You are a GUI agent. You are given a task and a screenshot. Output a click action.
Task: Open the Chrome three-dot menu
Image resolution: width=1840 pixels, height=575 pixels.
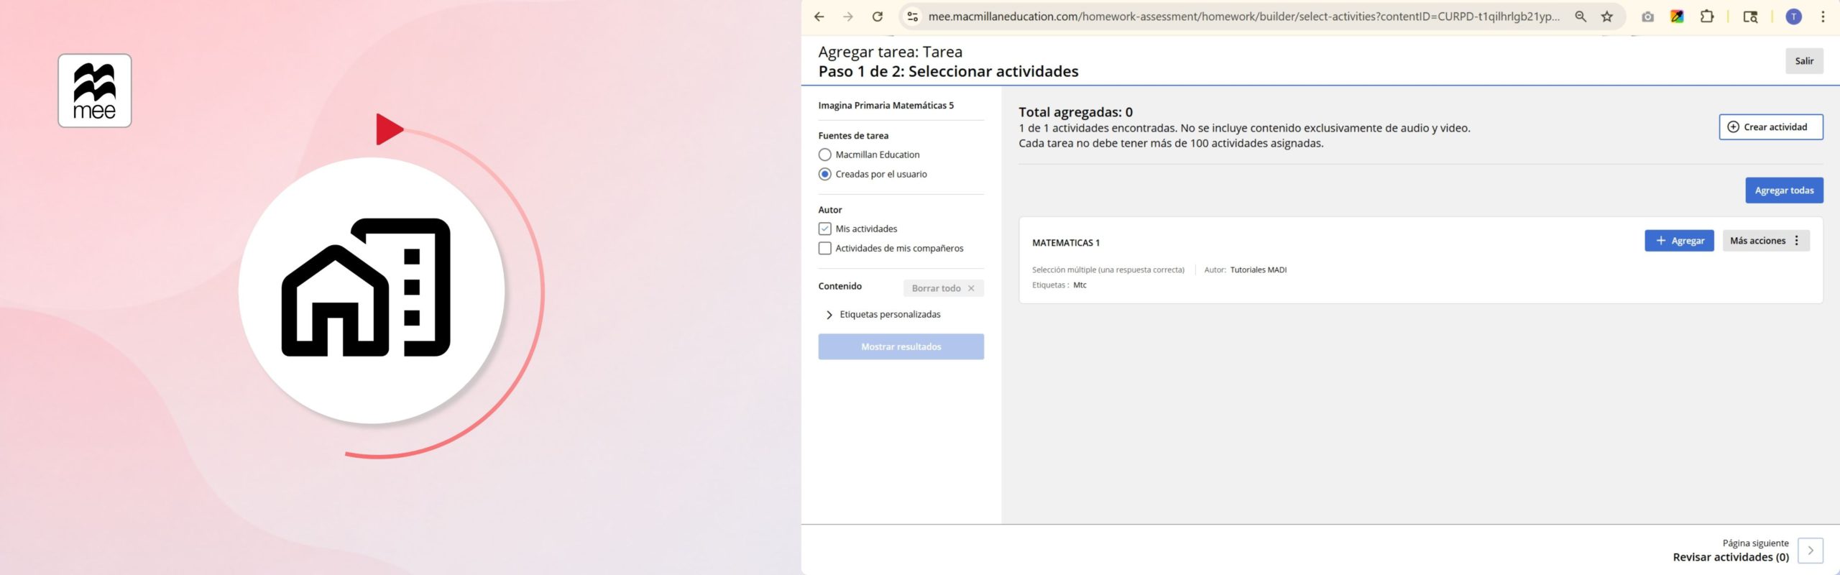(1823, 17)
